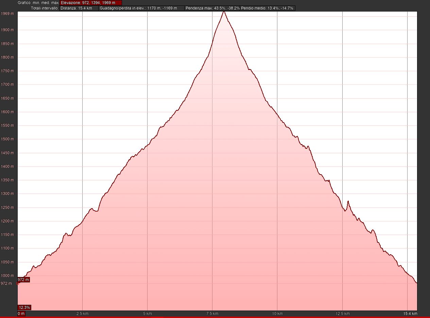Click the 12.3% slope indicator badge
430x318 pixels.
click(x=24, y=307)
